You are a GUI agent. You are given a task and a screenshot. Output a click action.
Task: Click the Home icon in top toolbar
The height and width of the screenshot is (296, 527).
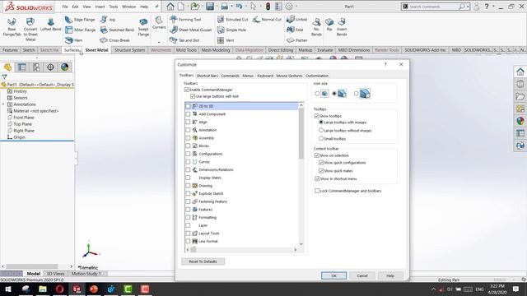coord(170,7)
